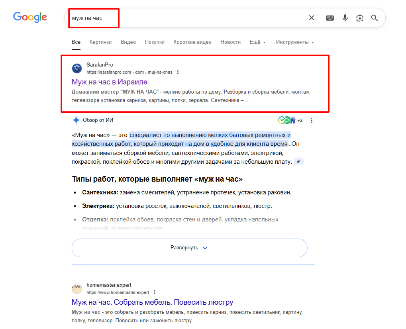406x329 pixels.
Task: Click the AI overview source icons +2
Action: tap(290, 120)
